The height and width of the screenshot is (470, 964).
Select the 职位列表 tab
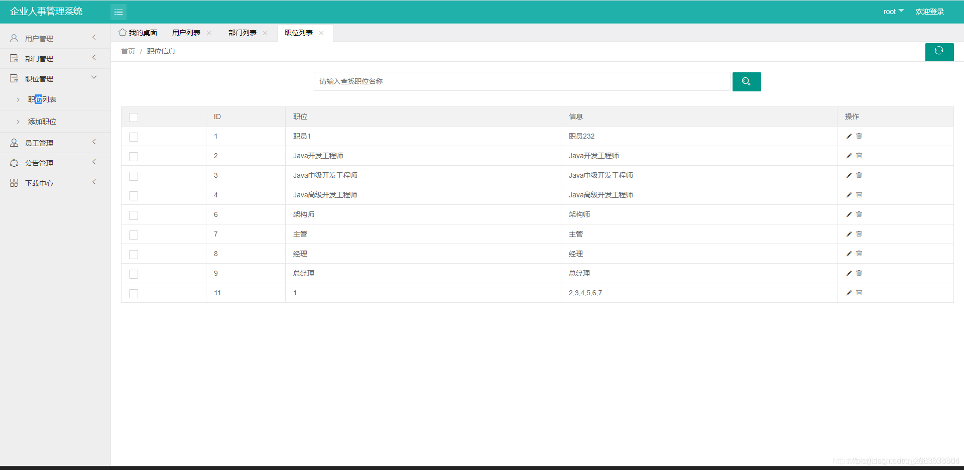click(299, 33)
